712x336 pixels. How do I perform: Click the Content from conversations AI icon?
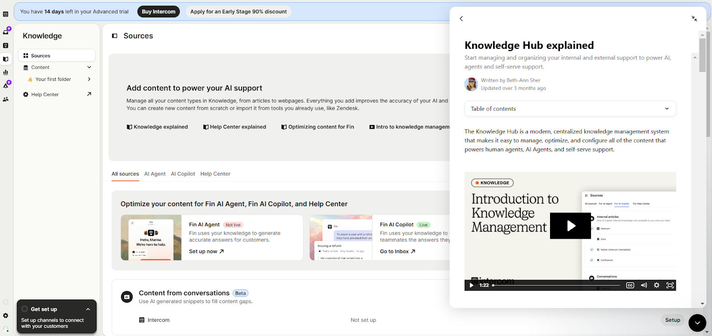coord(127,297)
